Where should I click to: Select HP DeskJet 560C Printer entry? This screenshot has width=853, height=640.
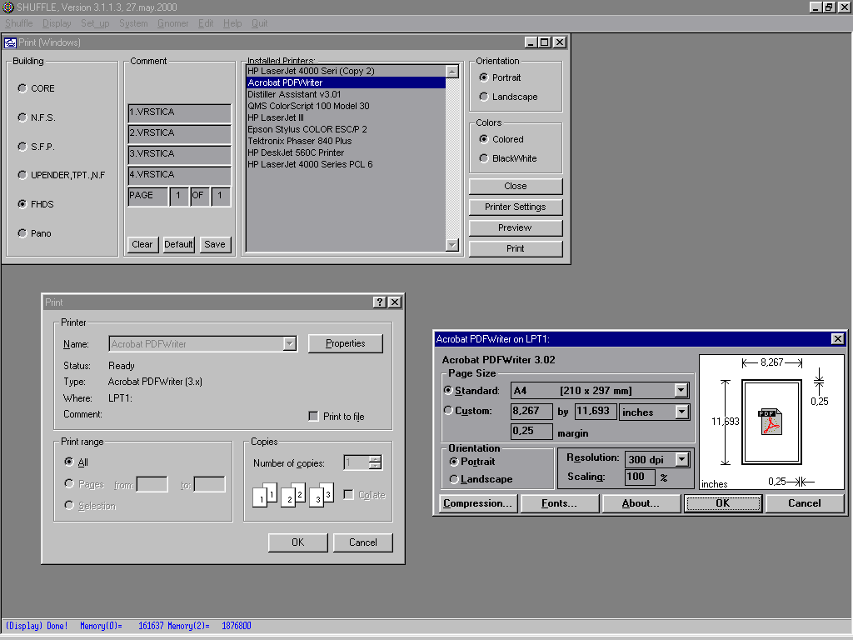point(346,153)
